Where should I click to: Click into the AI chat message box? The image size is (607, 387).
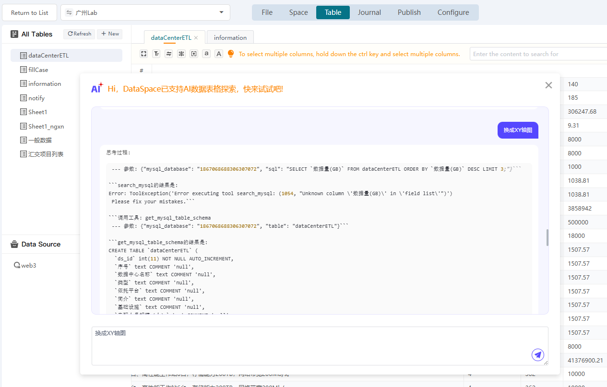320,346
